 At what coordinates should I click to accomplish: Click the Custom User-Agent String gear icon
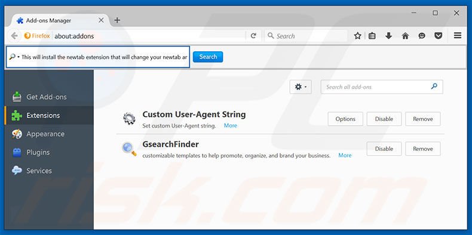click(129, 119)
